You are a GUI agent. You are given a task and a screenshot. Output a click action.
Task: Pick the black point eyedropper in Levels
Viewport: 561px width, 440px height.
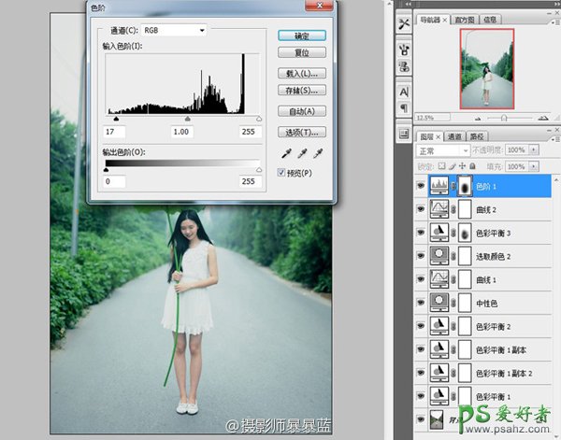click(x=284, y=153)
